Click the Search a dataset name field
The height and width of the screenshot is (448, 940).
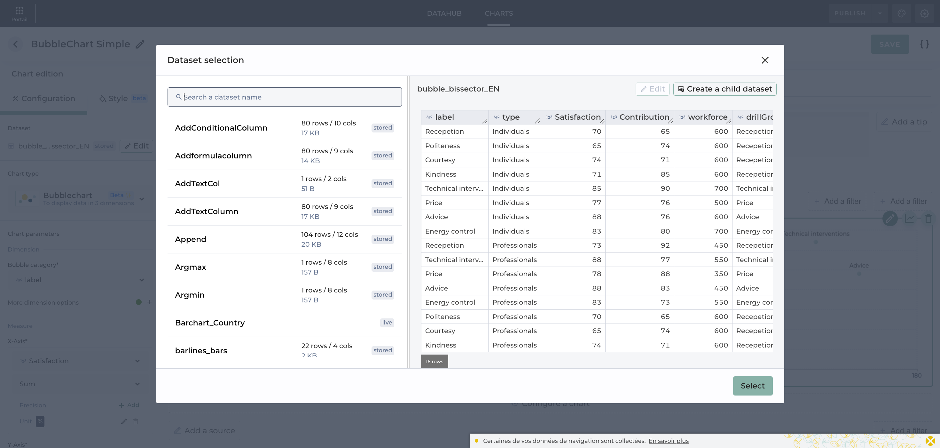[285, 97]
